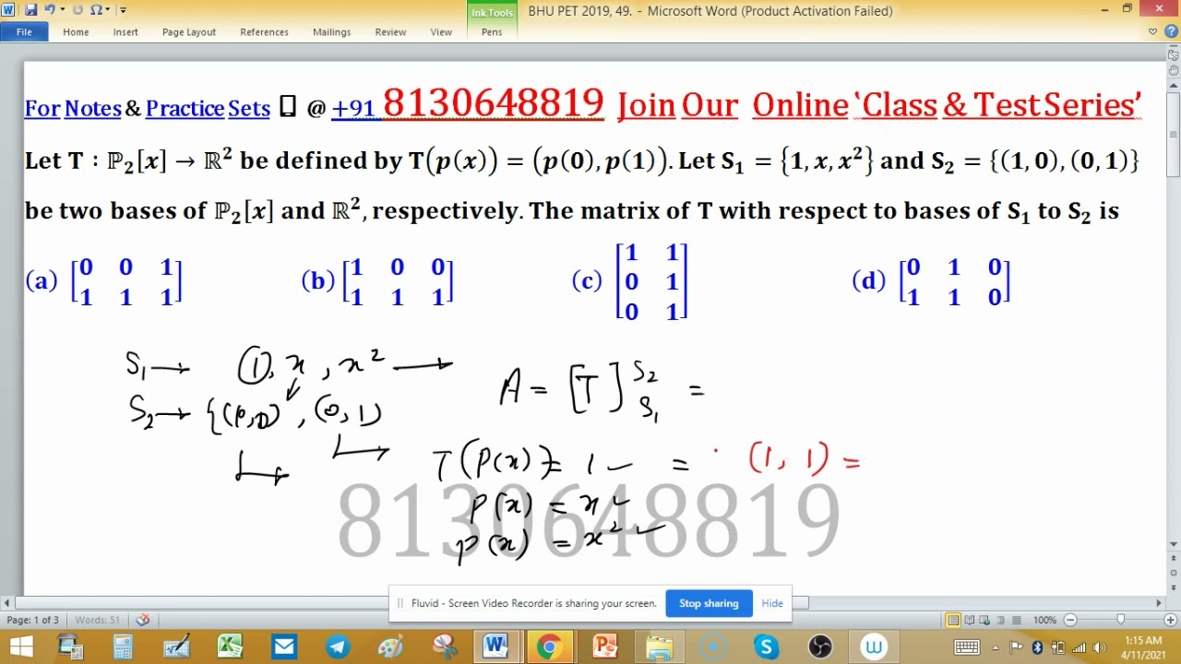
Task: Click the horizontal scrollbar left arrow
Action: tap(7, 603)
